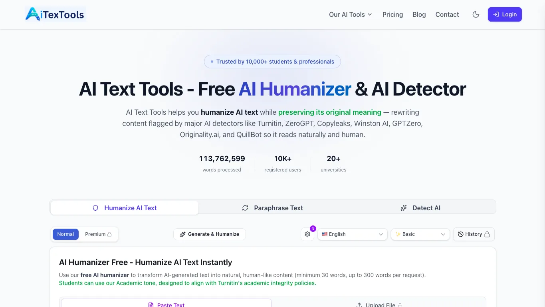
Task: Click chevron next to Our AI Tools
Action: point(370,14)
